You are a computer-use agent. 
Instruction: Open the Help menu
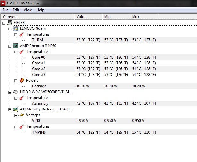click(x=40, y=10)
